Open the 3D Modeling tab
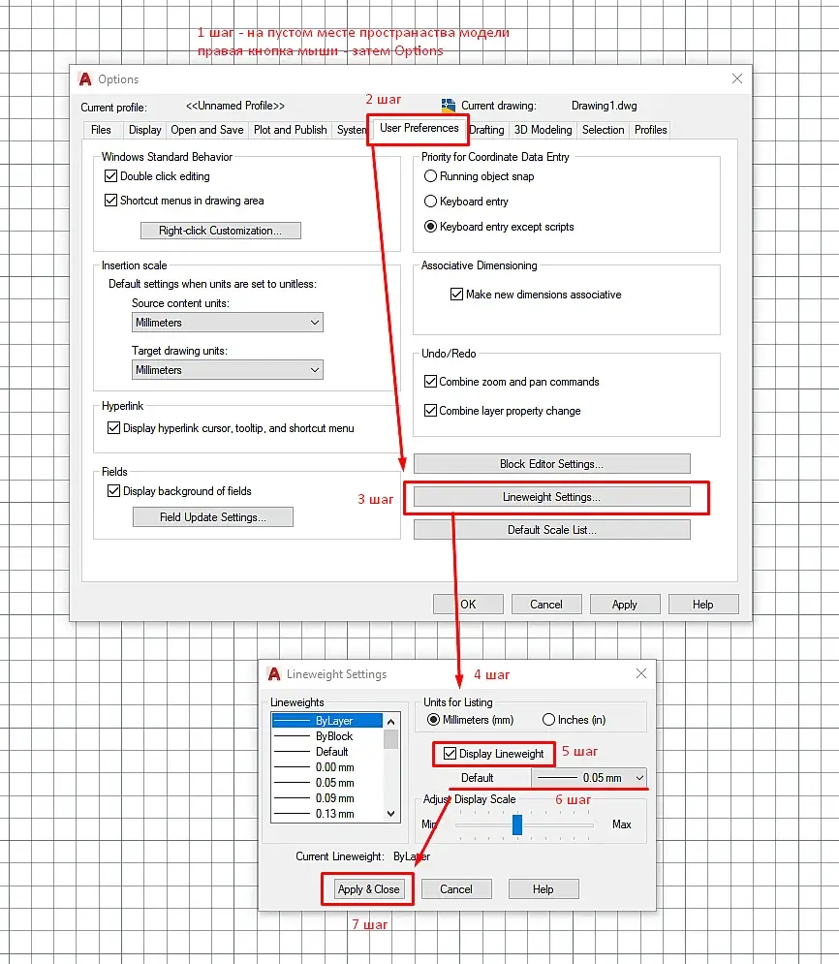 pos(543,130)
